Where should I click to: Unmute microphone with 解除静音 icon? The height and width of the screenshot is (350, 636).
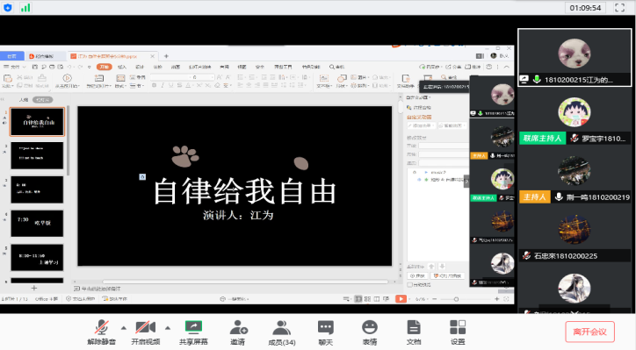point(101,332)
